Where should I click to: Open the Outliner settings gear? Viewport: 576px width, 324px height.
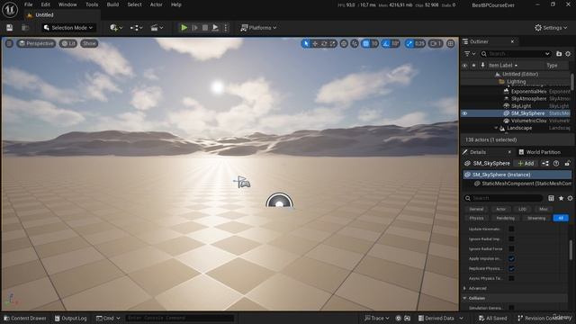(x=568, y=54)
